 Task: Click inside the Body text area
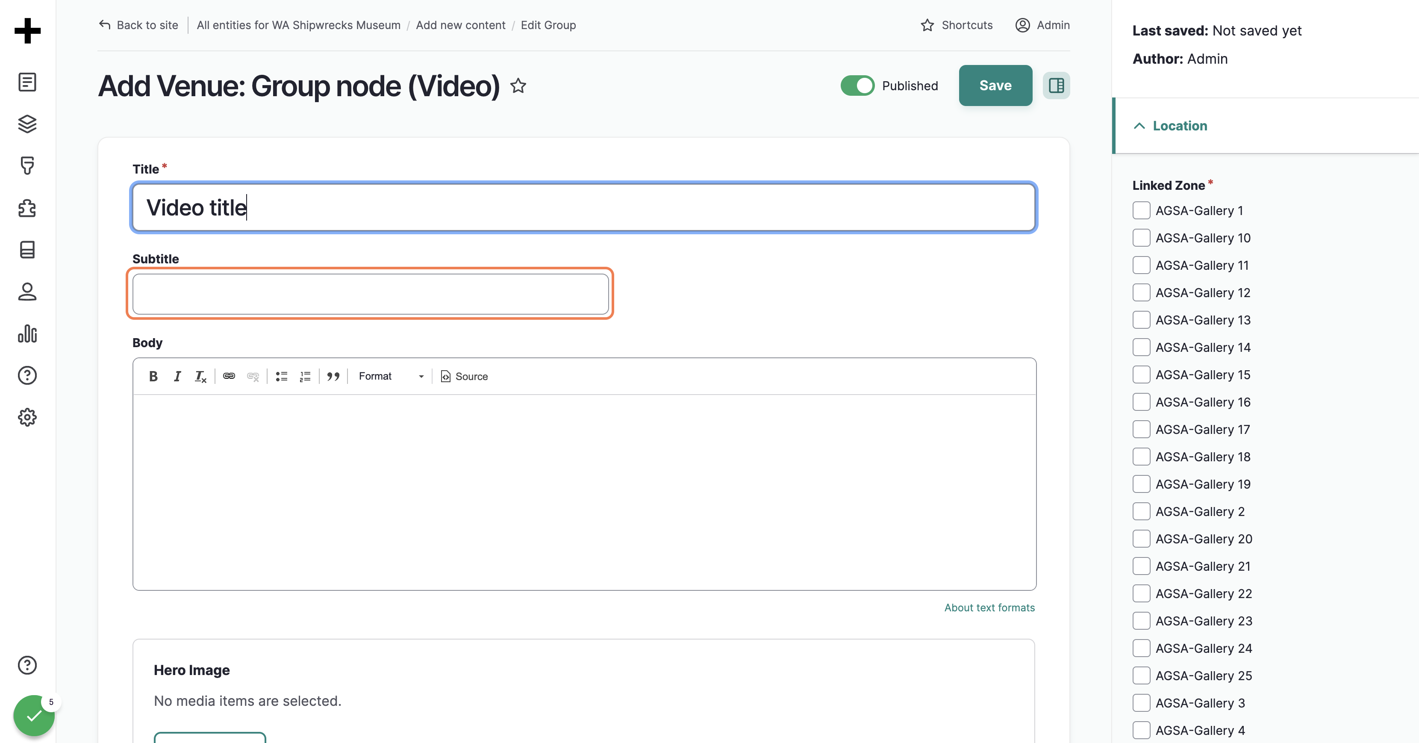point(584,492)
